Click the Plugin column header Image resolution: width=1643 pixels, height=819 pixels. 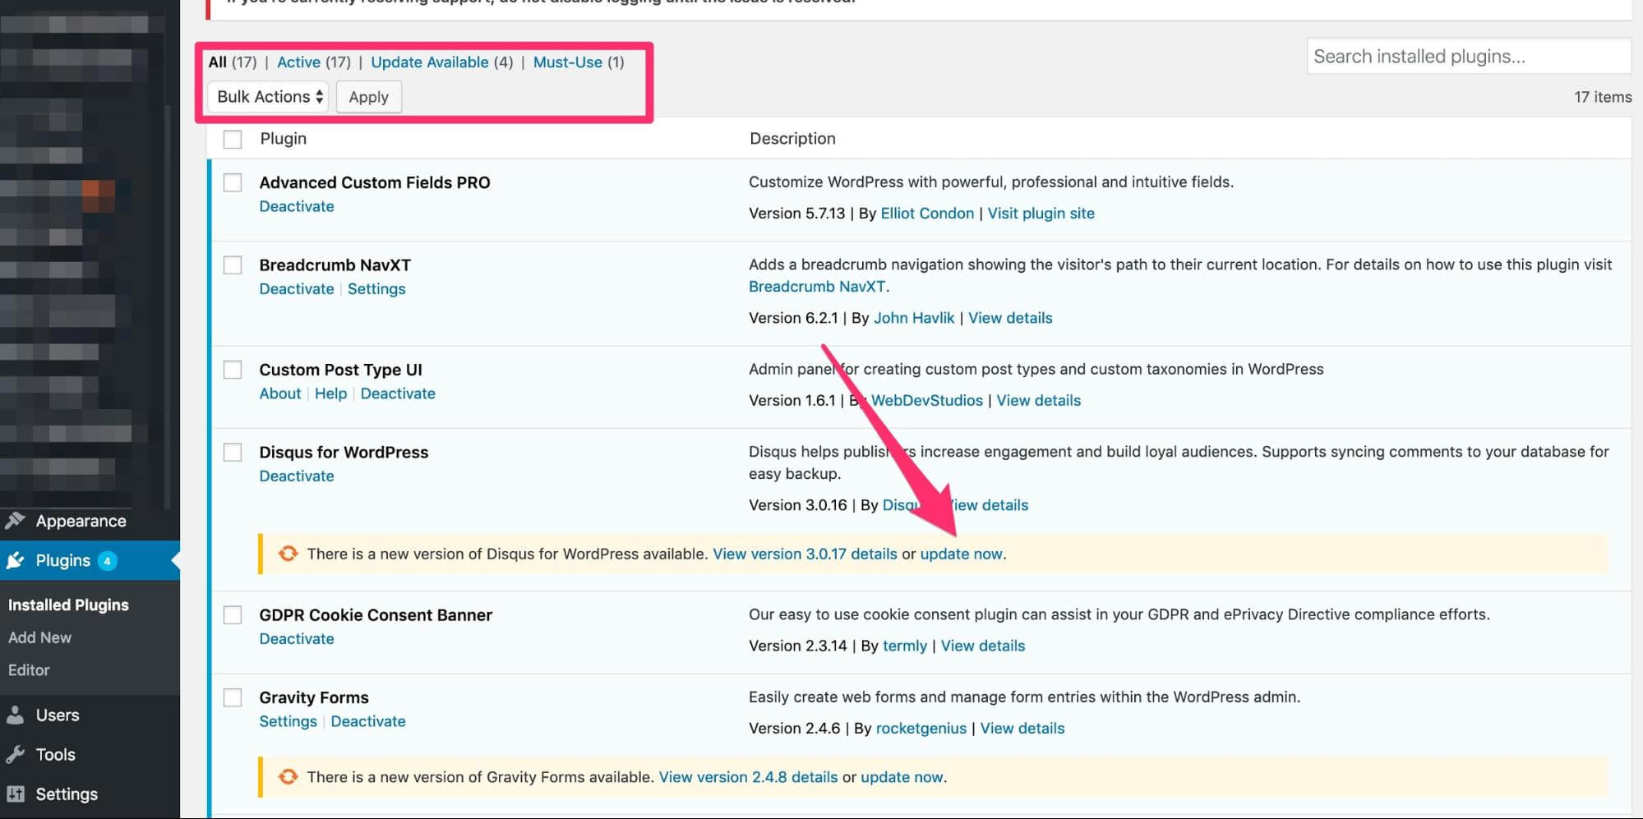click(x=283, y=139)
